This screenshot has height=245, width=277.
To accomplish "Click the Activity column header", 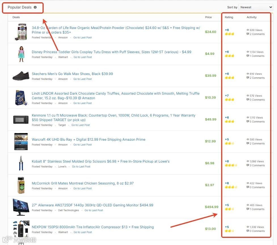I will click(x=251, y=17).
